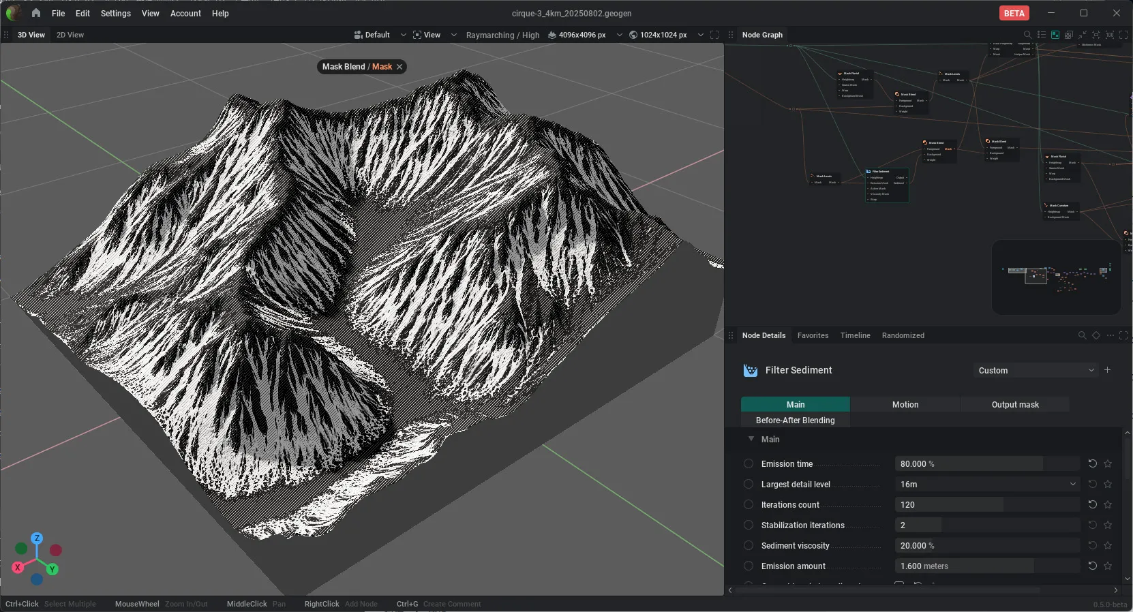This screenshot has width=1133, height=612.
Task: Reset the Emission time value
Action: pyautogui.click(x=1092, y=463)
